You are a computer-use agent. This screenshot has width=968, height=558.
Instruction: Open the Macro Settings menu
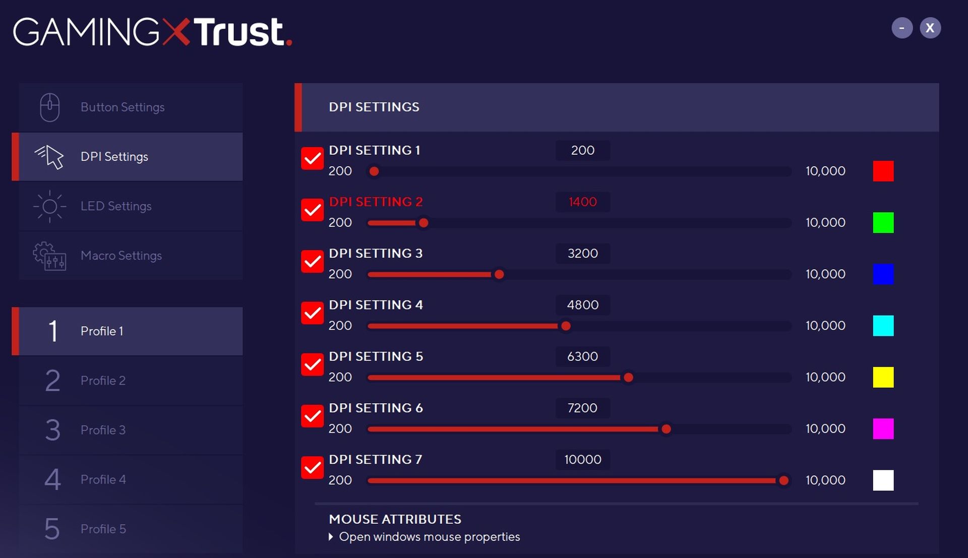tap(121, 256)
